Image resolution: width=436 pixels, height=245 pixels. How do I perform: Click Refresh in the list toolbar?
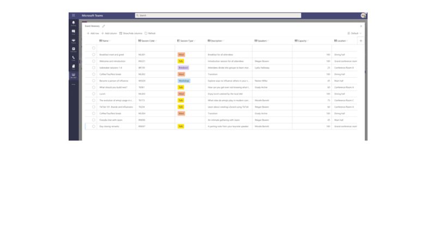click(150, 33)
